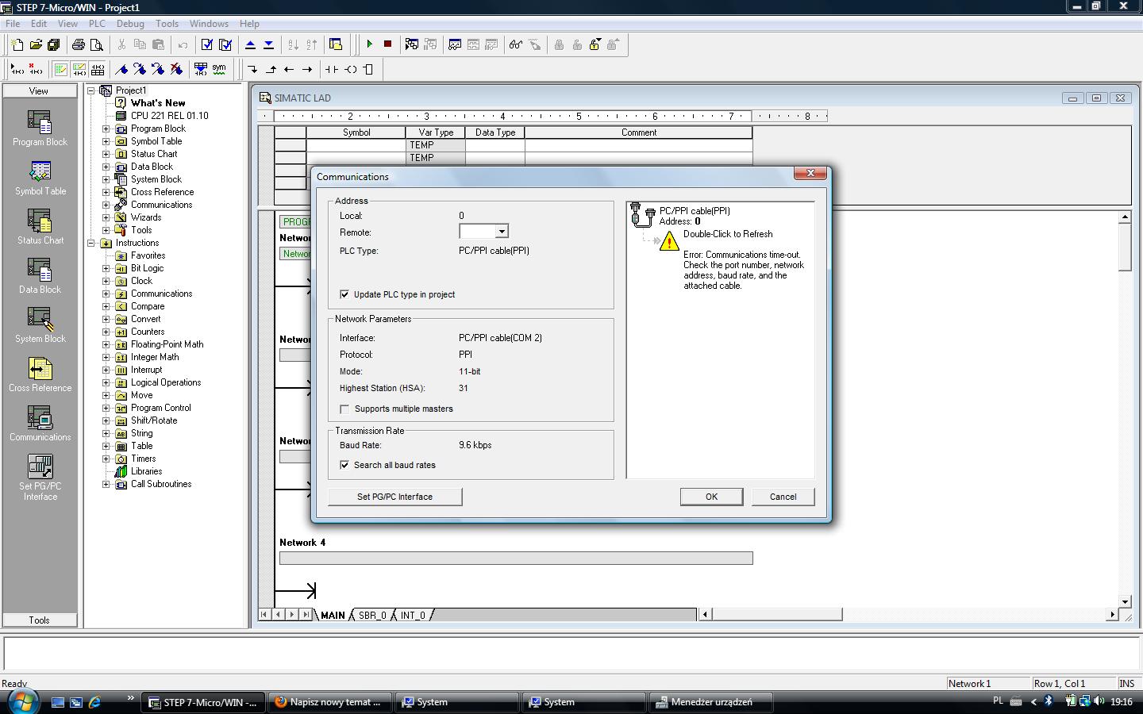
Task: Expand the Bit Logic instruction folder
Action: tap(106, 268)
